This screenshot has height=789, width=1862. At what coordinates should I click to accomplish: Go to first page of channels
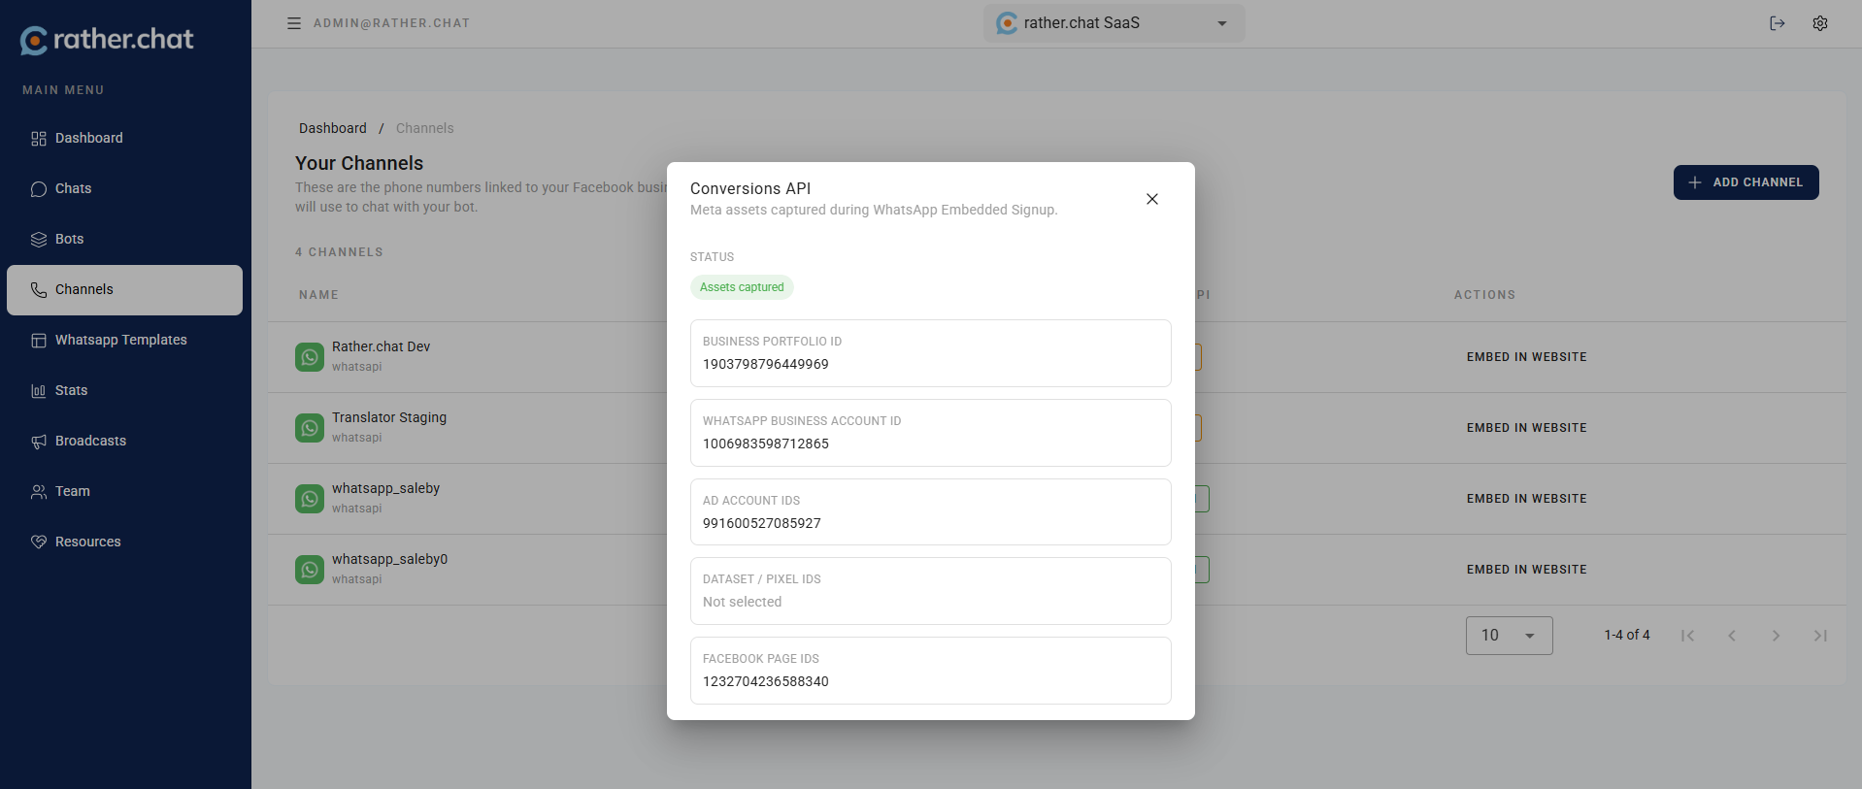pos(1688,636)
